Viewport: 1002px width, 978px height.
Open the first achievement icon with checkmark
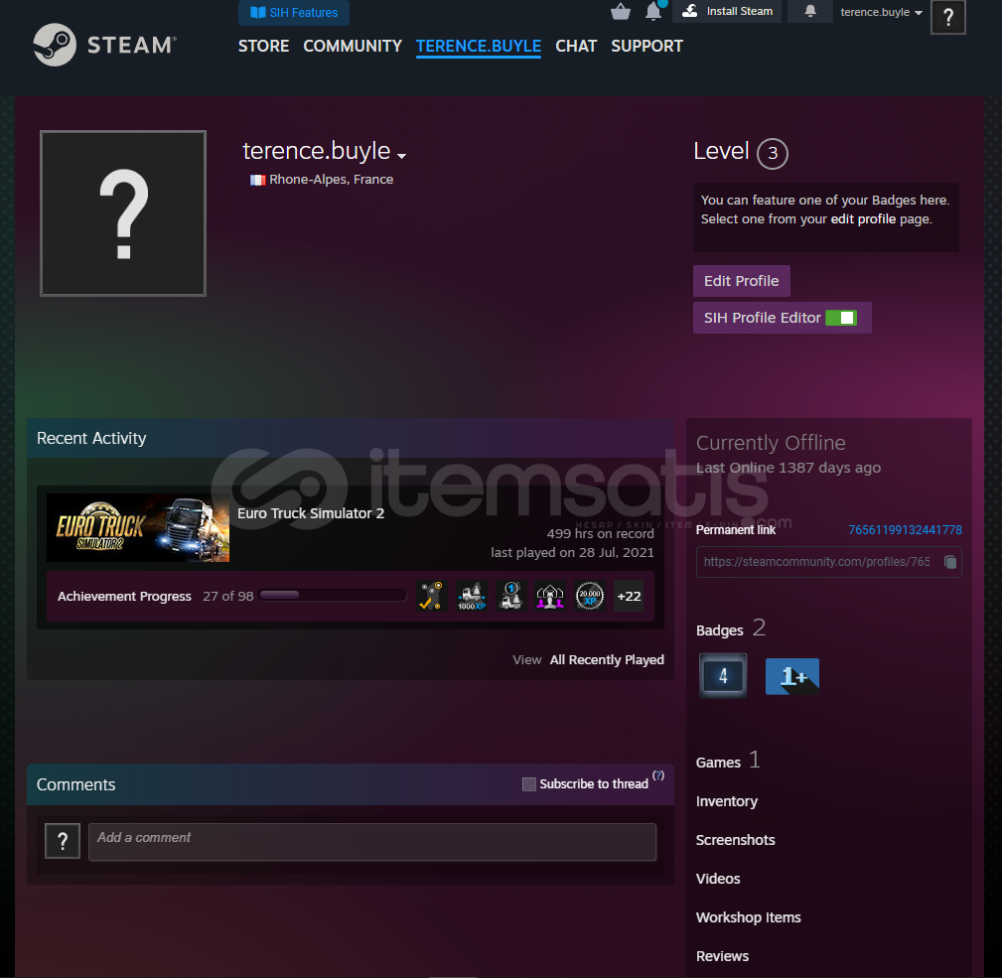(x=431, y=596)
